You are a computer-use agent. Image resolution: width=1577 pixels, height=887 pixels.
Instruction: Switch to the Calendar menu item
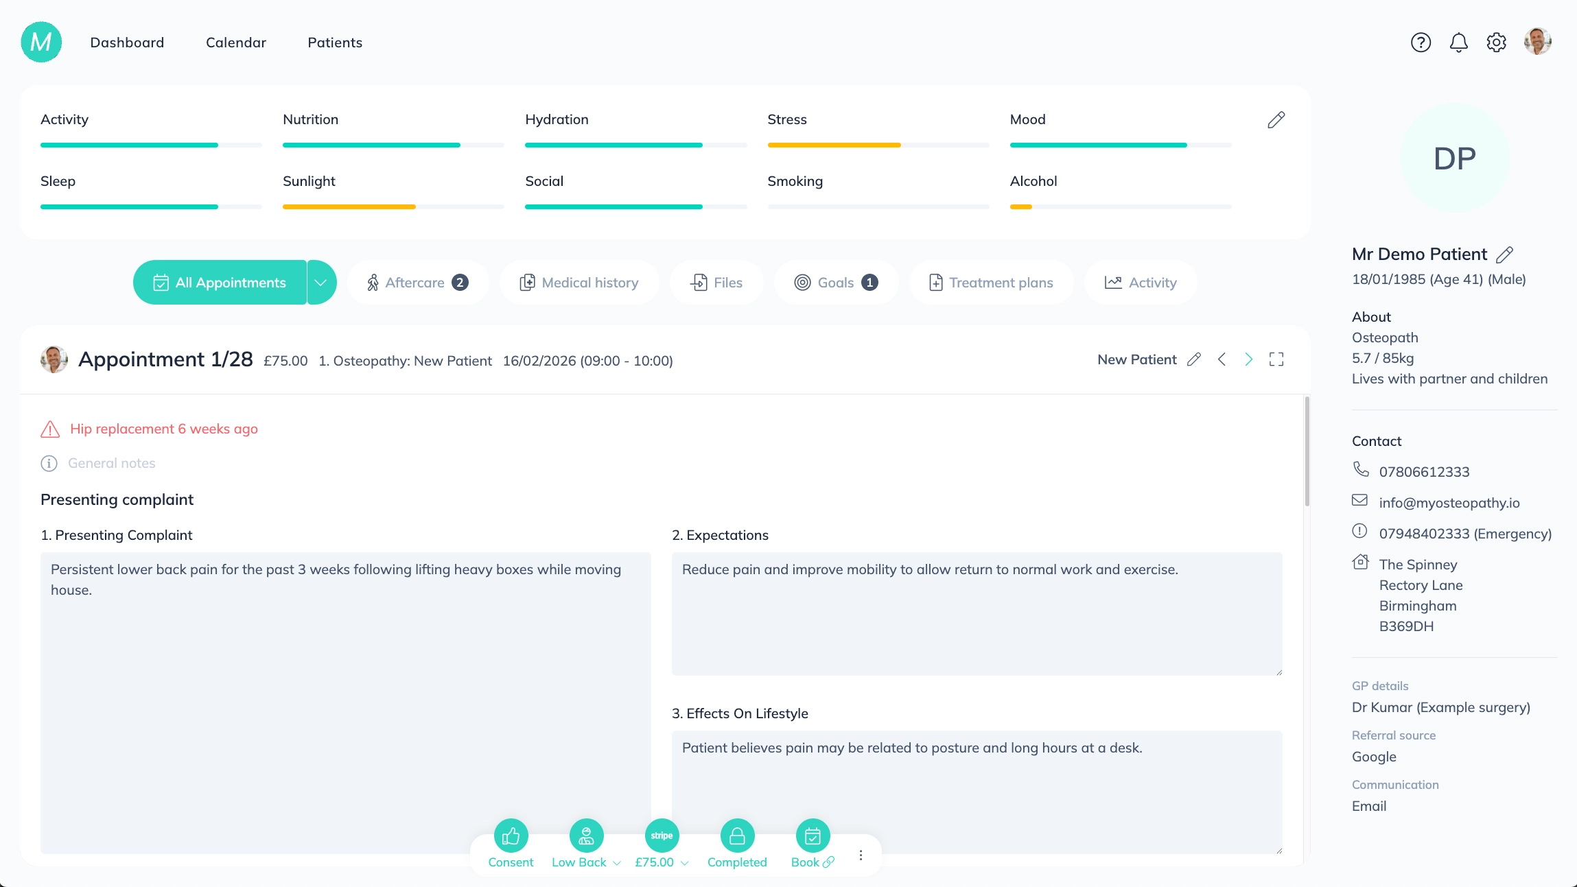coord(236,42)
